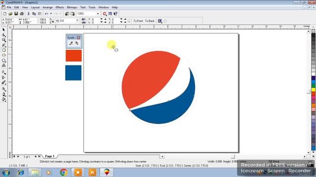Viewport: 316px width, 177px height.
Task: Open the File menu
Action: pos(9,7)
